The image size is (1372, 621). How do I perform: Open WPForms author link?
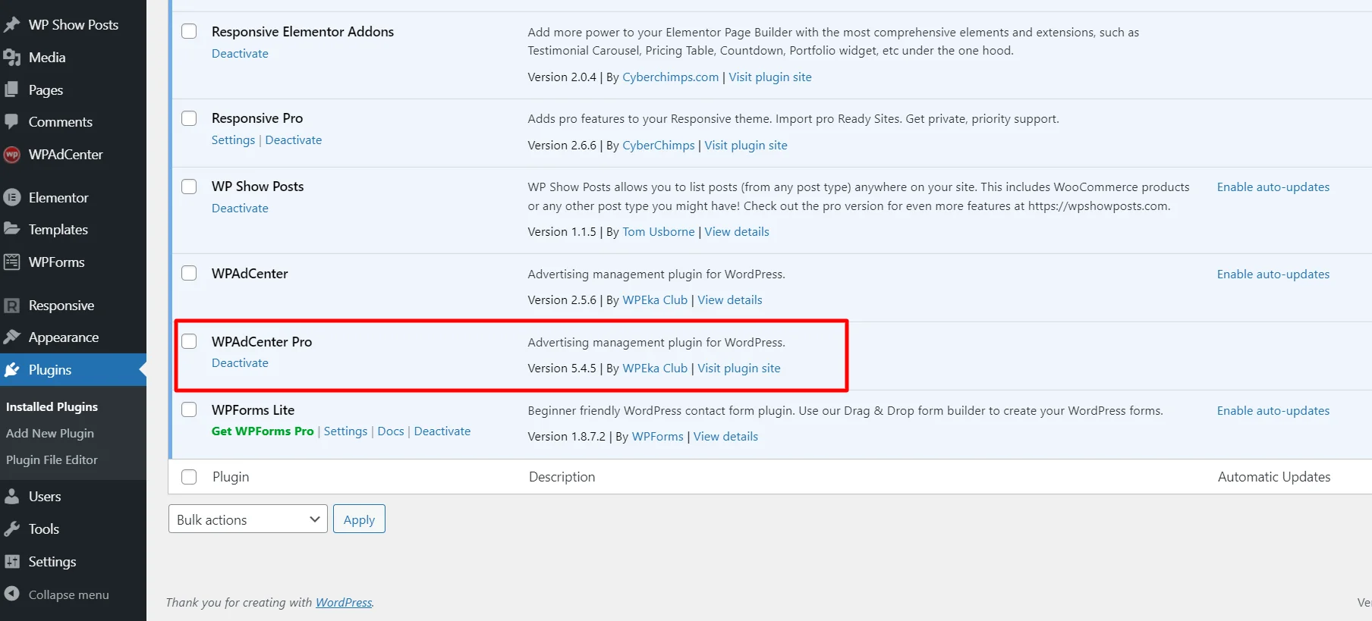pyautogui.click(x=658, y=436)
